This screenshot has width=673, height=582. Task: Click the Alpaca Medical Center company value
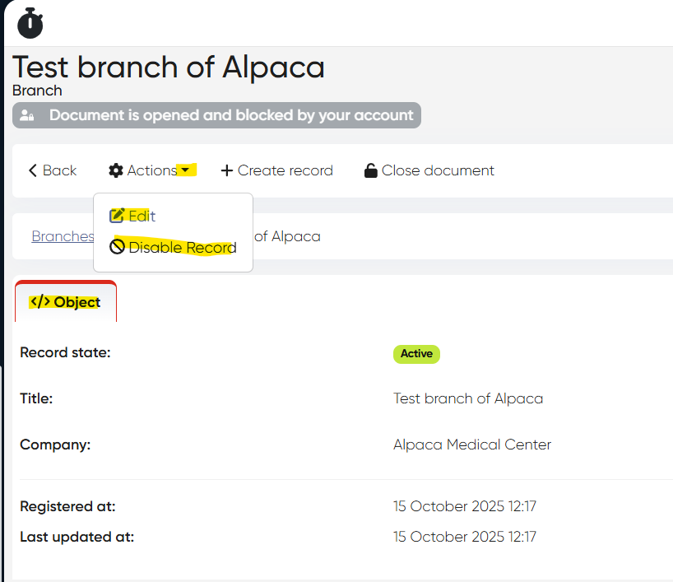(x=472, y=445)
